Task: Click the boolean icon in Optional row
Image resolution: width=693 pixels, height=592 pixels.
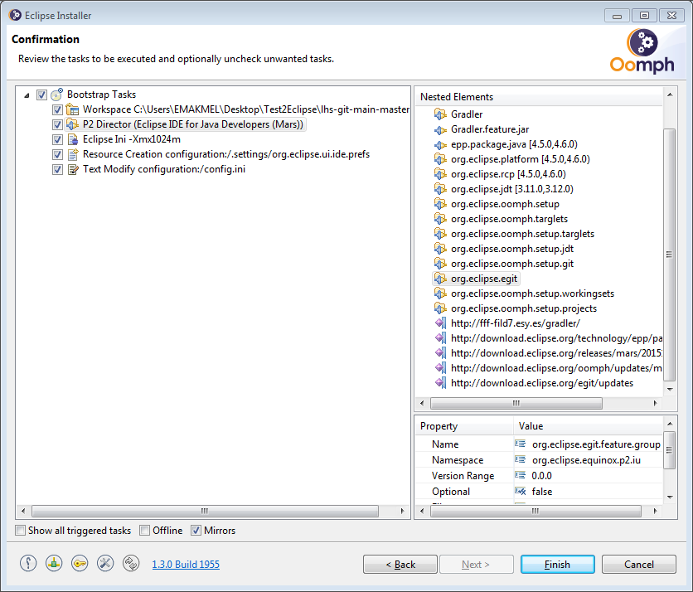Action: [x=521, y=491]
